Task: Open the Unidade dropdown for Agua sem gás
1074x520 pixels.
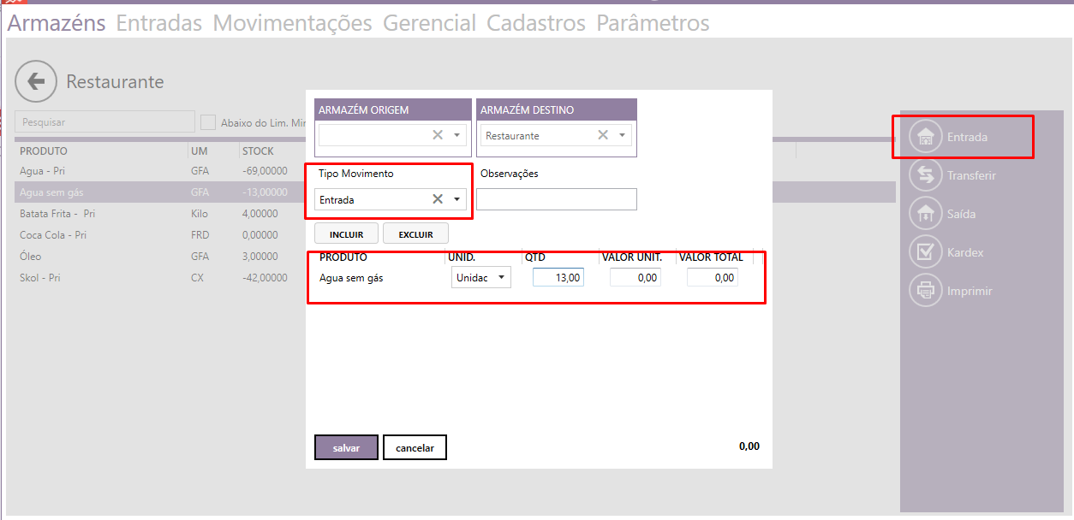Action: pyautogui.click(x=501, y=278)
